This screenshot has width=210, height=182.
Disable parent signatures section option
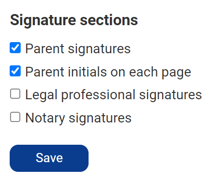[15, 48]
